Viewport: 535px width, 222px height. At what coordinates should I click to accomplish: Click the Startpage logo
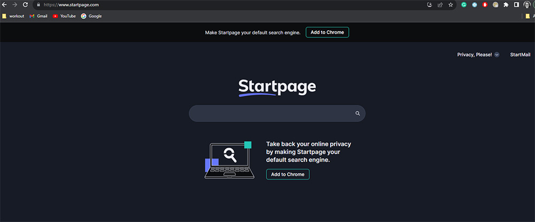[x=277, y=88]
